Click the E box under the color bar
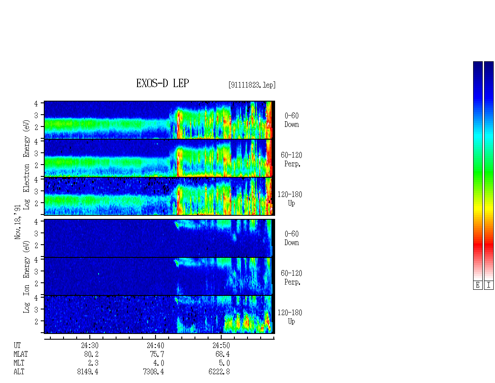This screenshot has width=495, height=383. point(477,285)
